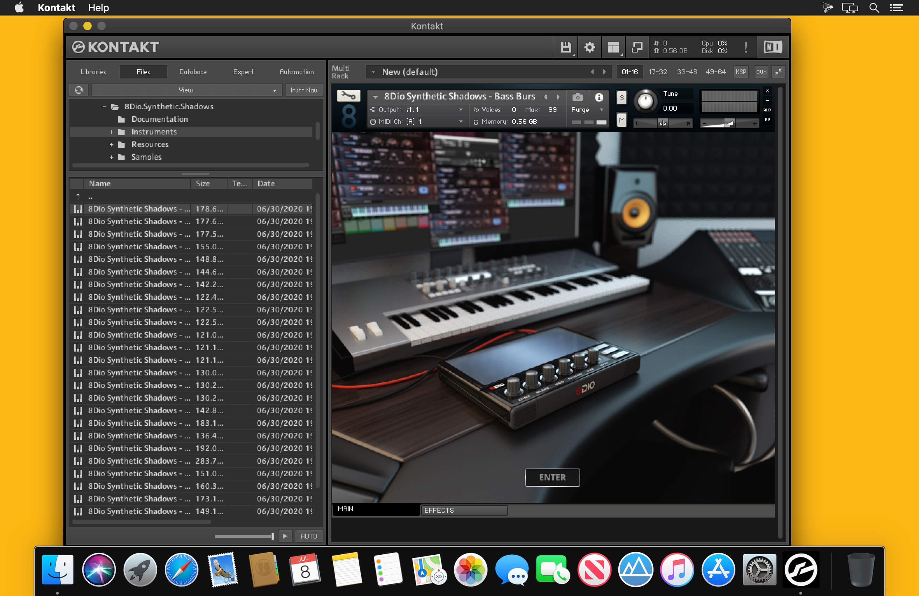This screenshot has width=919, height=596.
Task: Click the snapshot camera icon
Action: pyautogui.click(x=577, y=97)
